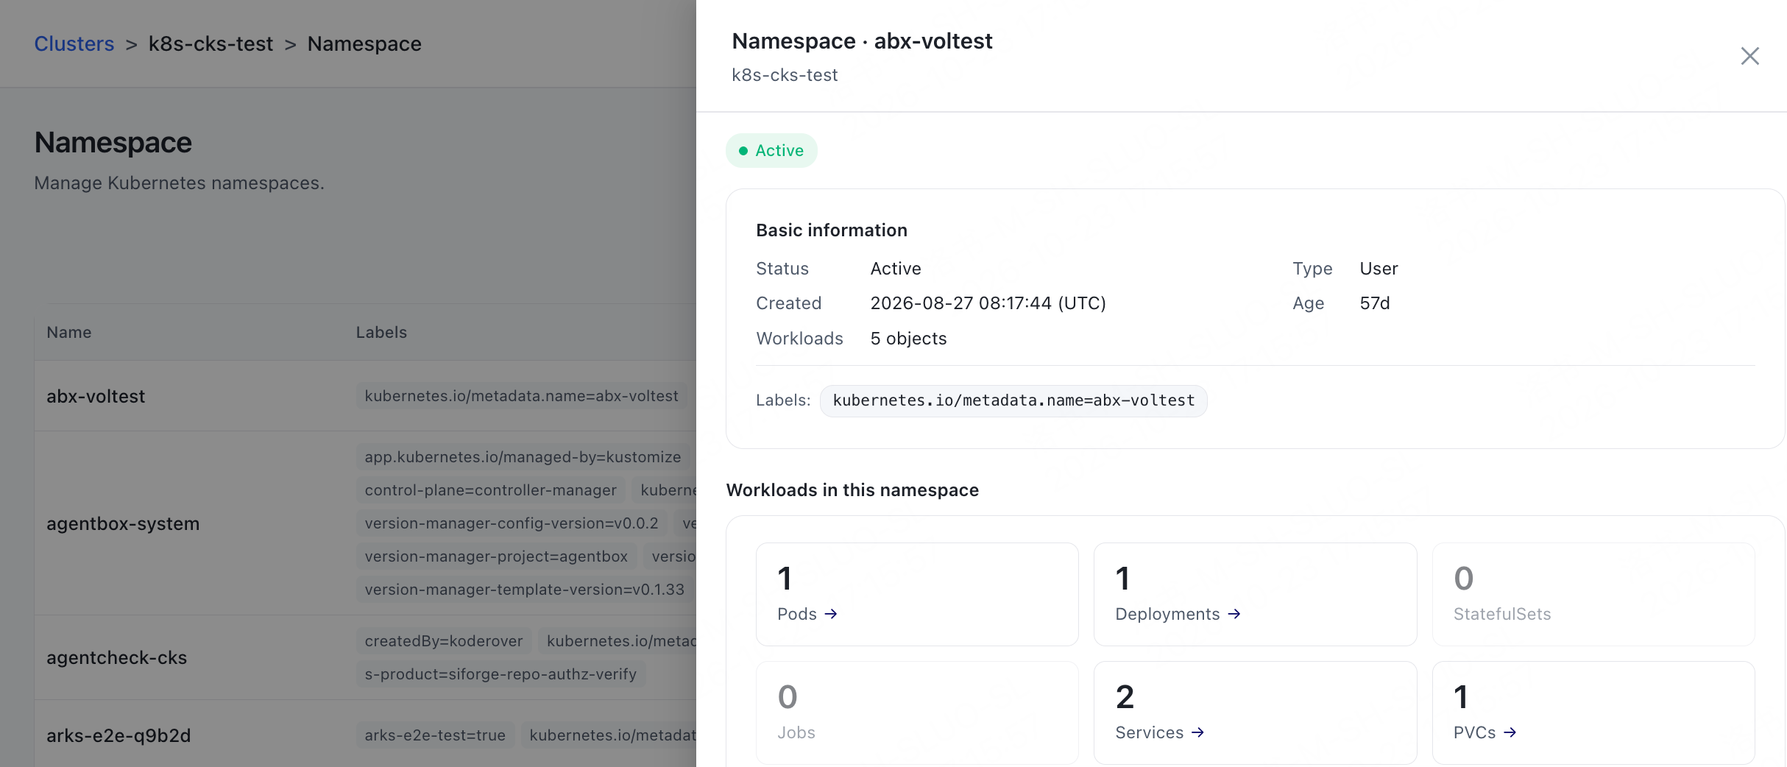The image size is (1787, 767).
Task: Click the s-product=siforge-repo-authz-verify label
Action: tap(500, 674)
